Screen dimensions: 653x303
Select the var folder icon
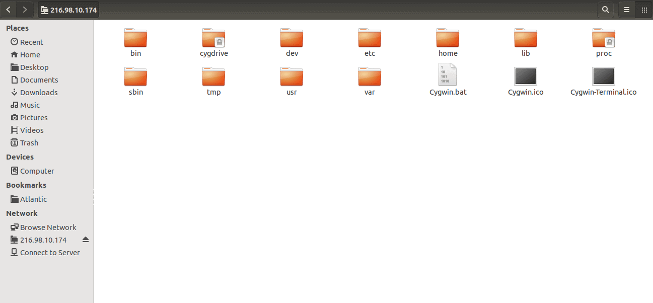[370, 77]
